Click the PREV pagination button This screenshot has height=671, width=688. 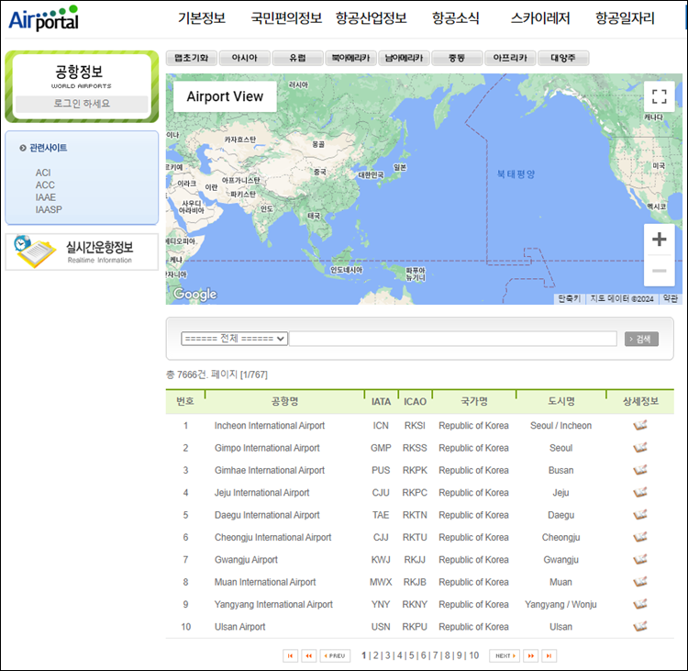click(335, 655)
